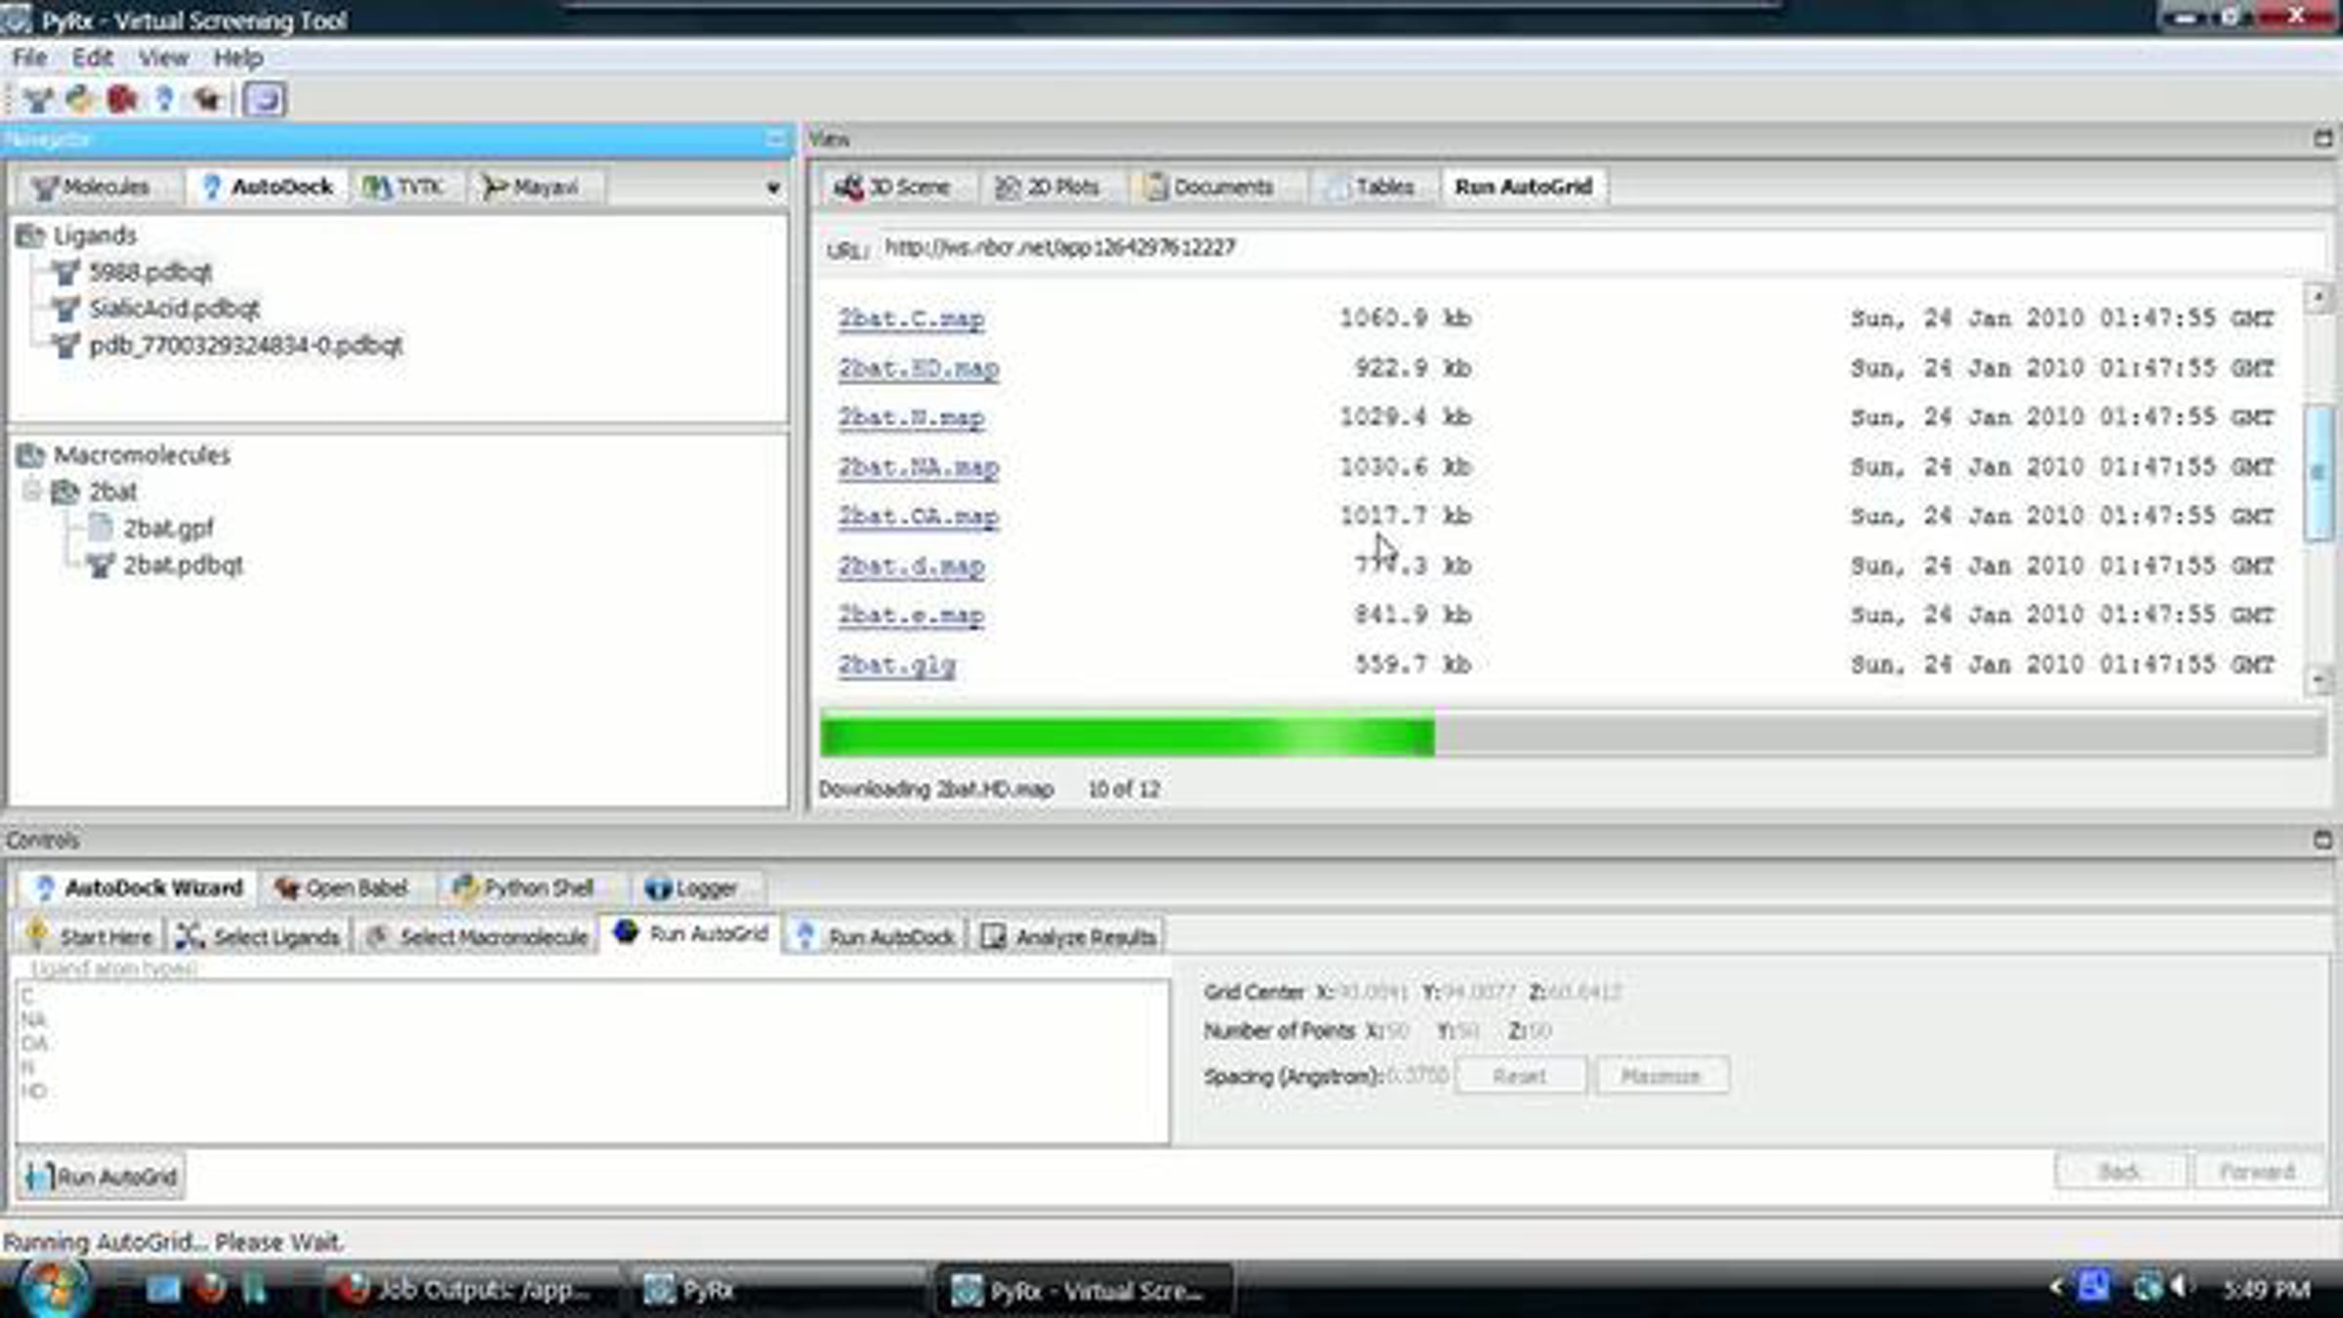
Task: Open the Mayavi navigator tab
Action: [533, 186]
